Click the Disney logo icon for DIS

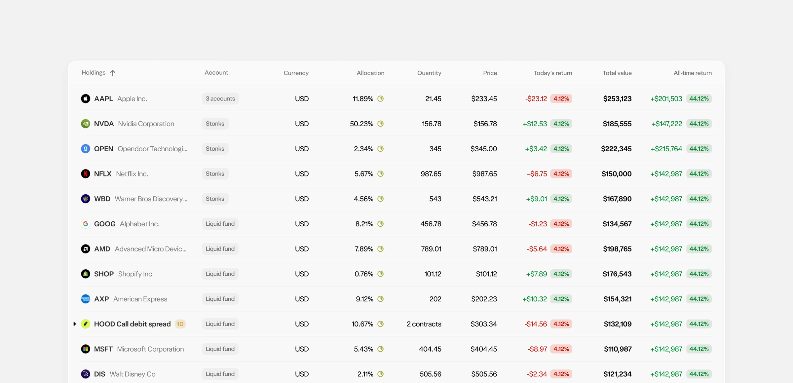click(x=86, y=374)
